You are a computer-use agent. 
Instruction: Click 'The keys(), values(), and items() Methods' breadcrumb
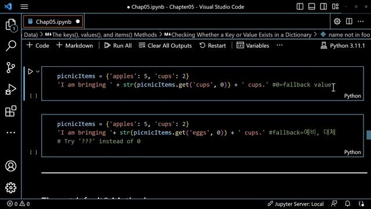click(x=101, y=35)
